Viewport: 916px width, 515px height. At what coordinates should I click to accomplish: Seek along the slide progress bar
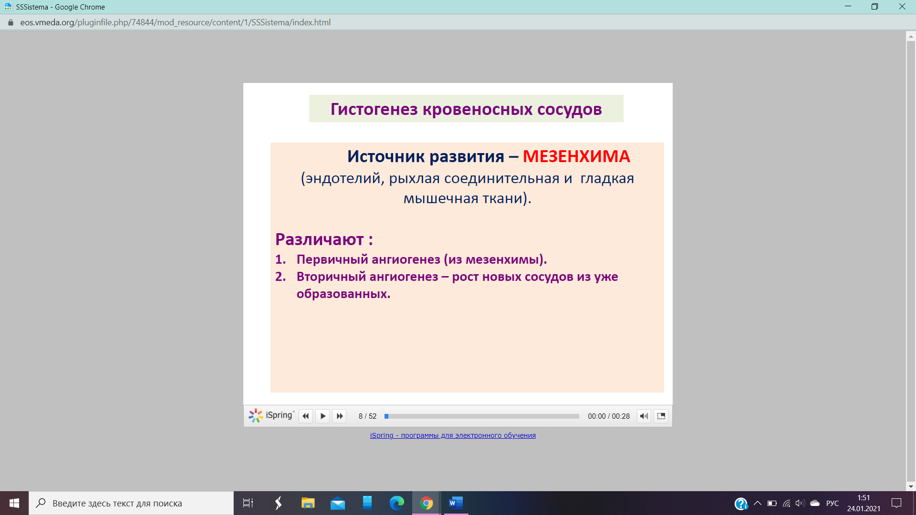tap(482, 416)
